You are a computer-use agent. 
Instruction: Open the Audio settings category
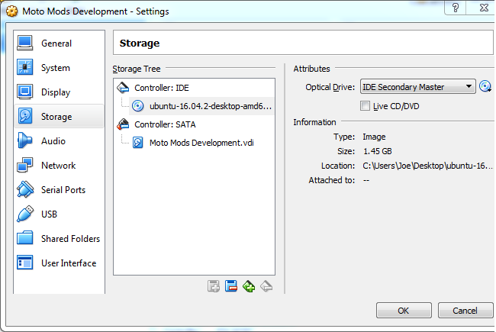point(60,141)
